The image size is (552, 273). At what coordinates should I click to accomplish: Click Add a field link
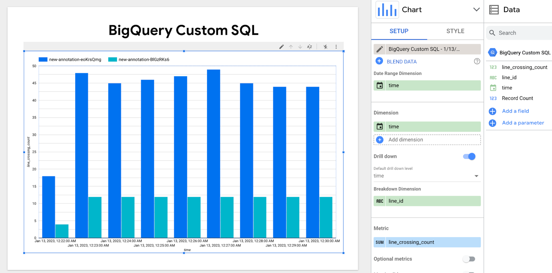click(x=515, y=111)
